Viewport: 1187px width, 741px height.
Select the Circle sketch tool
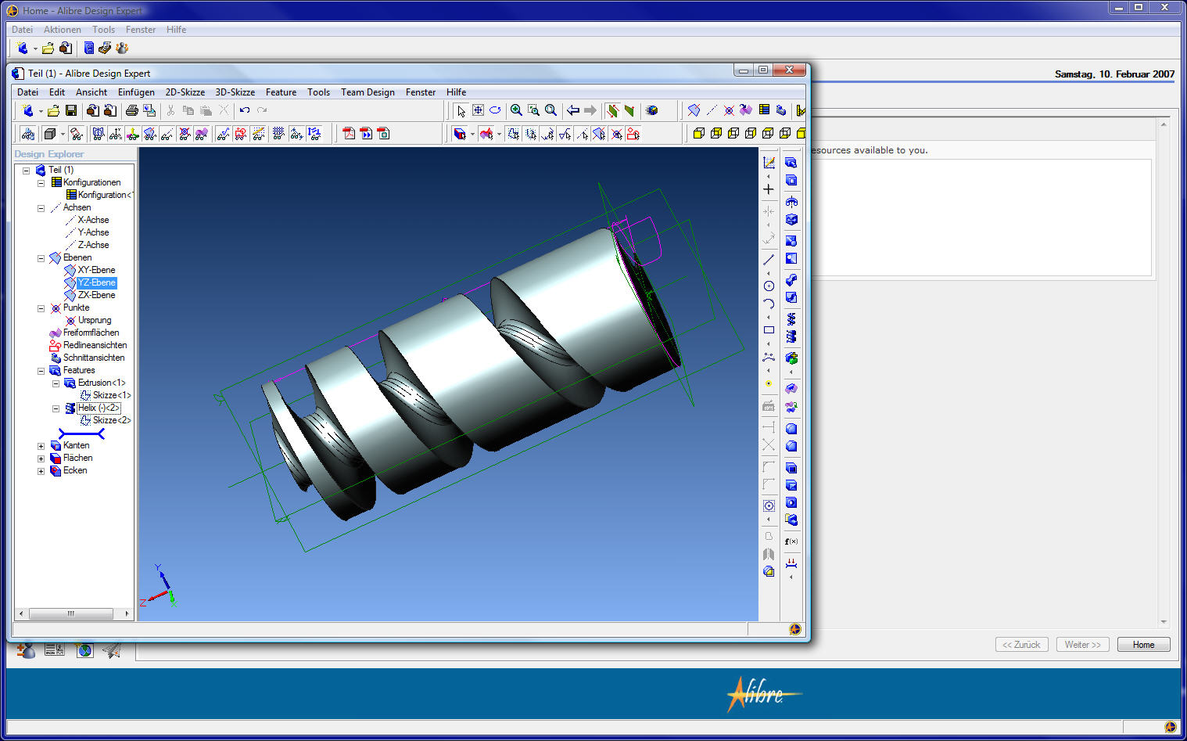click(x=769, y=286)
